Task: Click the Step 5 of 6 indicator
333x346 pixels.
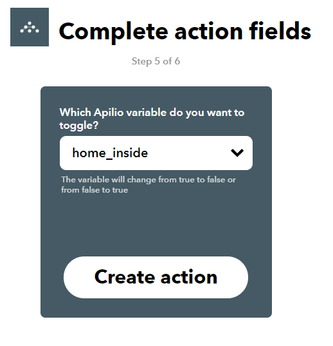Action: [x=156, y=61]
